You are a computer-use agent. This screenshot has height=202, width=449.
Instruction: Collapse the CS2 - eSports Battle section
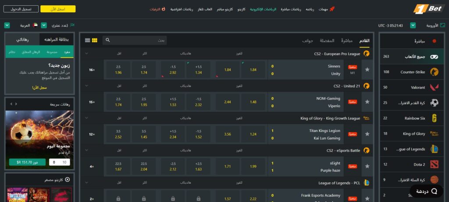click(x=86, y=150)
